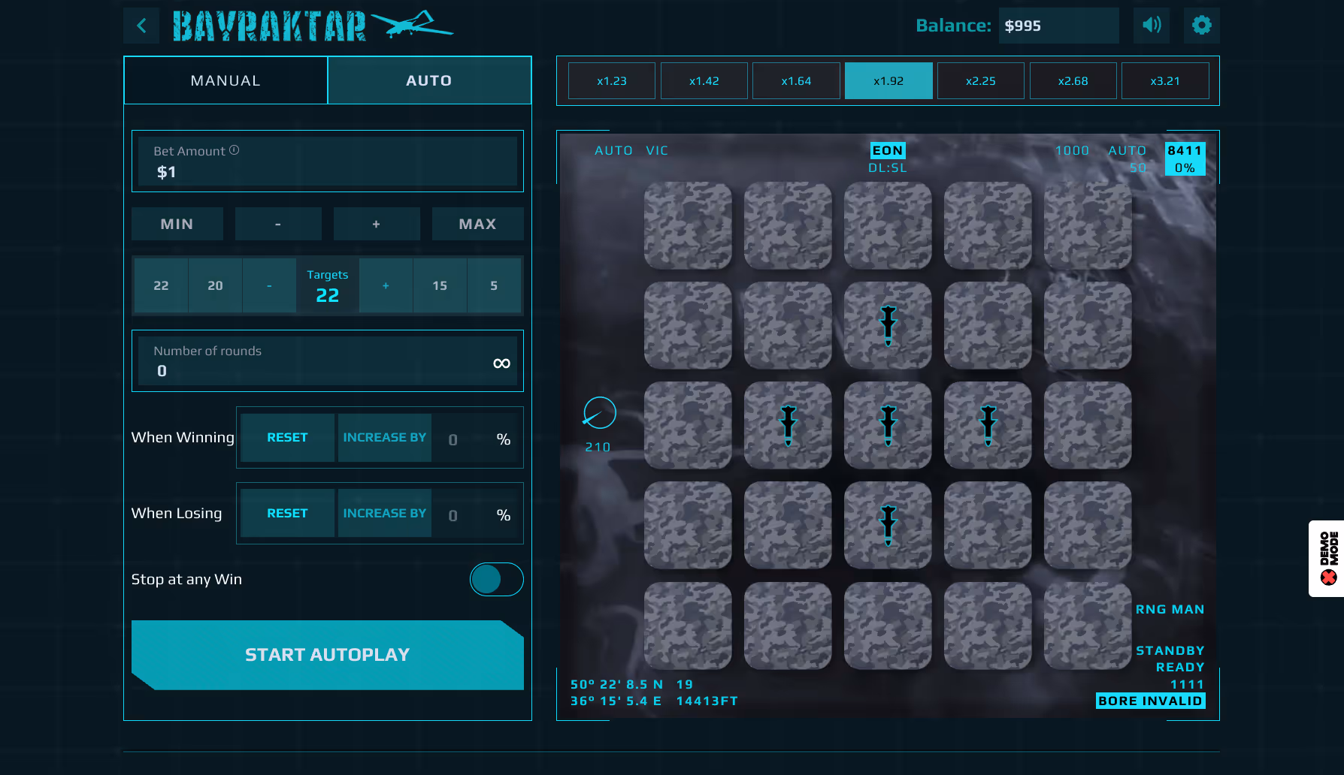The height and width of the screenshot is (775, 1344).
Task: Click the info icon beside Bet Amount
Action: coord(235,150)
